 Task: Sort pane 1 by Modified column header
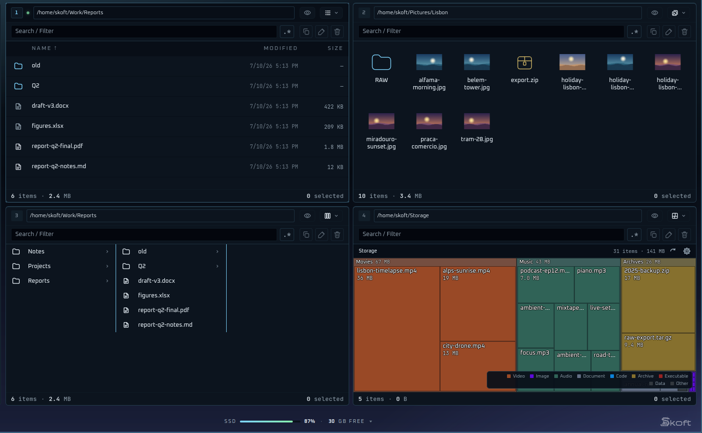point(280,48)
